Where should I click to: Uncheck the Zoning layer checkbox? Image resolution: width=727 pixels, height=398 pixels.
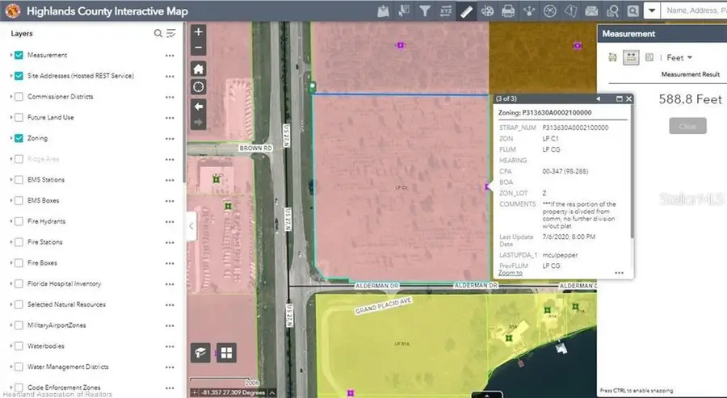coord(19,138)
